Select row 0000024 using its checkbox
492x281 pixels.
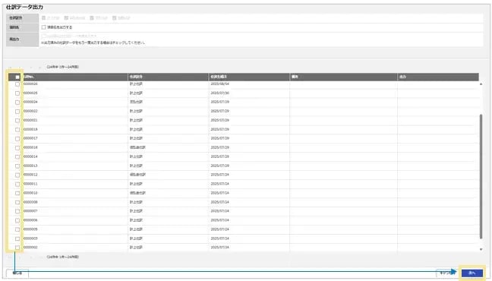tap(17, 103)
